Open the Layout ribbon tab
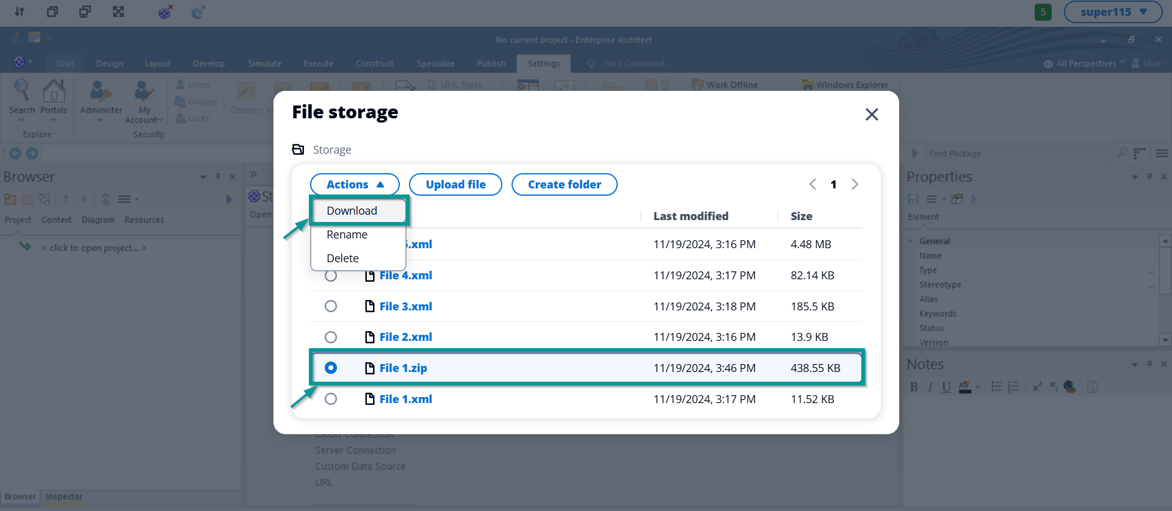The image size is (1172, 511). tap(157, 63)
